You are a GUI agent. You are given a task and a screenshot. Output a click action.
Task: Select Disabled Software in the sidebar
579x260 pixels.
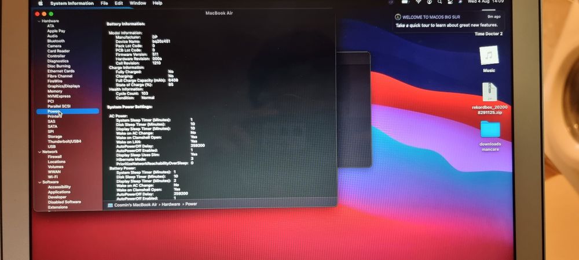[64, 202]
